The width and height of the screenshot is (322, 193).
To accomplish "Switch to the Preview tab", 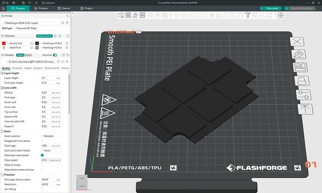I will coord(41,8).
